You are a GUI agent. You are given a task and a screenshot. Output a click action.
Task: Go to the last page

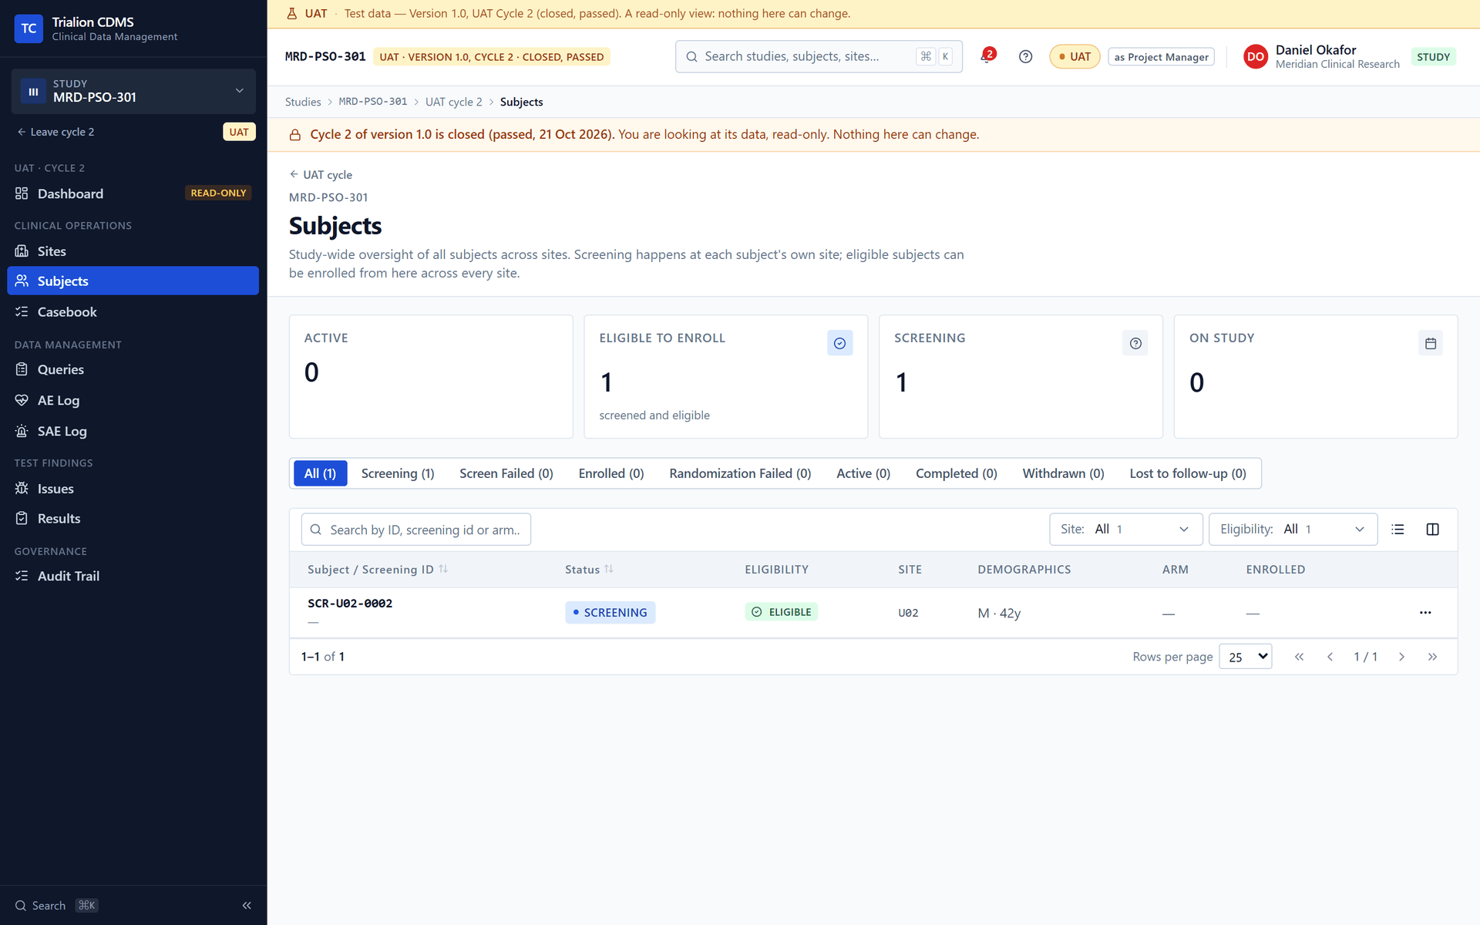click(1432, 657)
